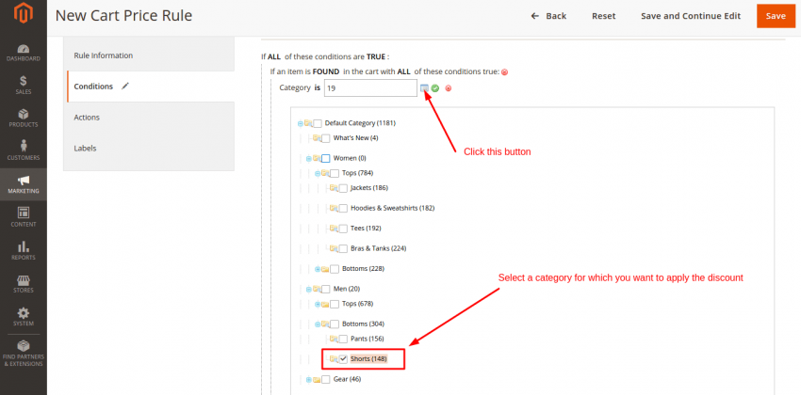This screenshot has width=801, height=395.
Task: Check the Bras & Tanks checkbox
Action: click(343, 248)
